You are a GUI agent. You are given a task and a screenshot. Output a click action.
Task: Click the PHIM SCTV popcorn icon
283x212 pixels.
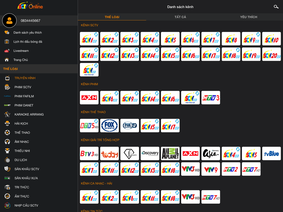coord(7,87)
